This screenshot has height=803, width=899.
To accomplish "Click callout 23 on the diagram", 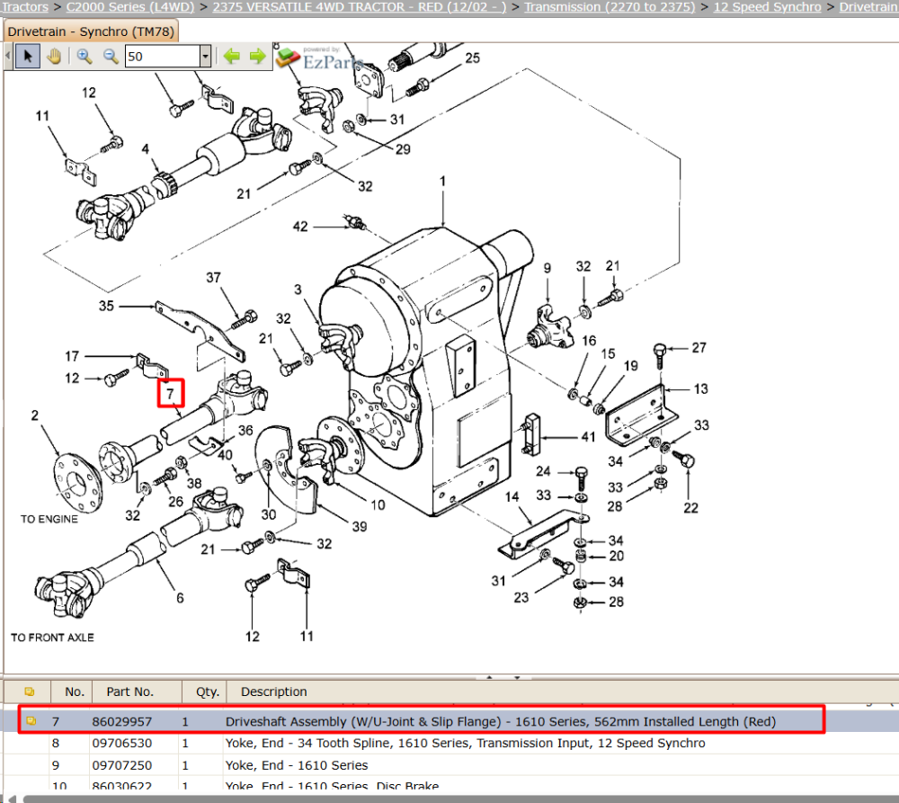I will coord(521,598).
